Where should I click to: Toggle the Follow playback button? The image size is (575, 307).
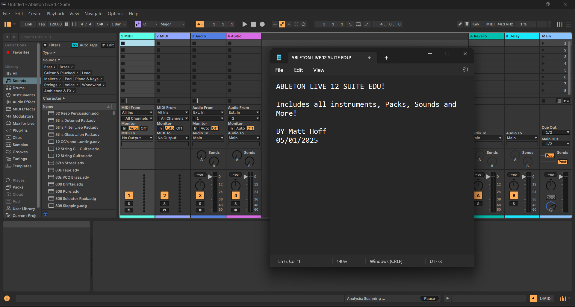point(199,24)
